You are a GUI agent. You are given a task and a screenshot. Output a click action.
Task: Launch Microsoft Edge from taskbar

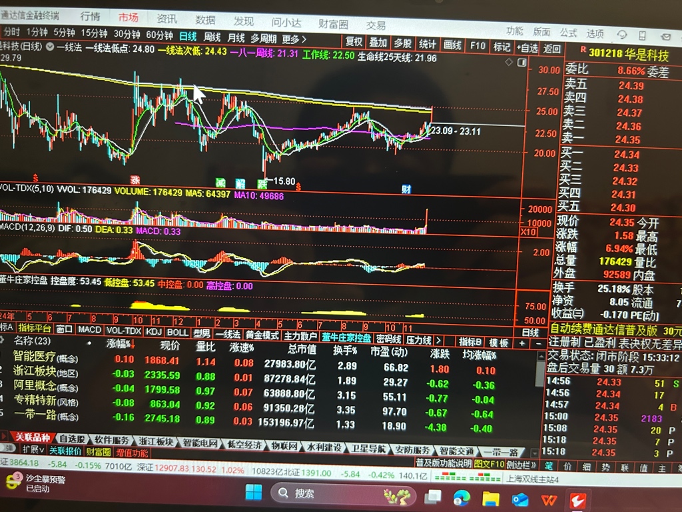coord(462,497)
